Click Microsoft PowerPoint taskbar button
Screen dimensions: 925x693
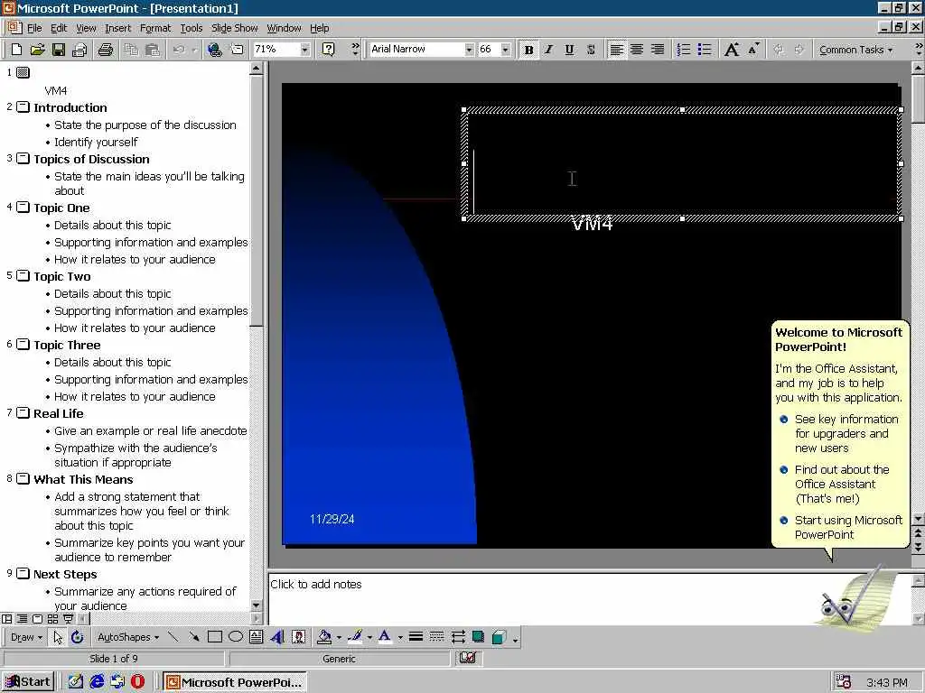click(x=235, y=682)
